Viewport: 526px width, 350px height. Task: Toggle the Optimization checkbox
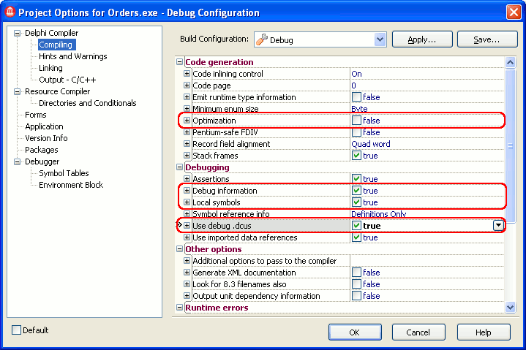click(x=356, y=121)
